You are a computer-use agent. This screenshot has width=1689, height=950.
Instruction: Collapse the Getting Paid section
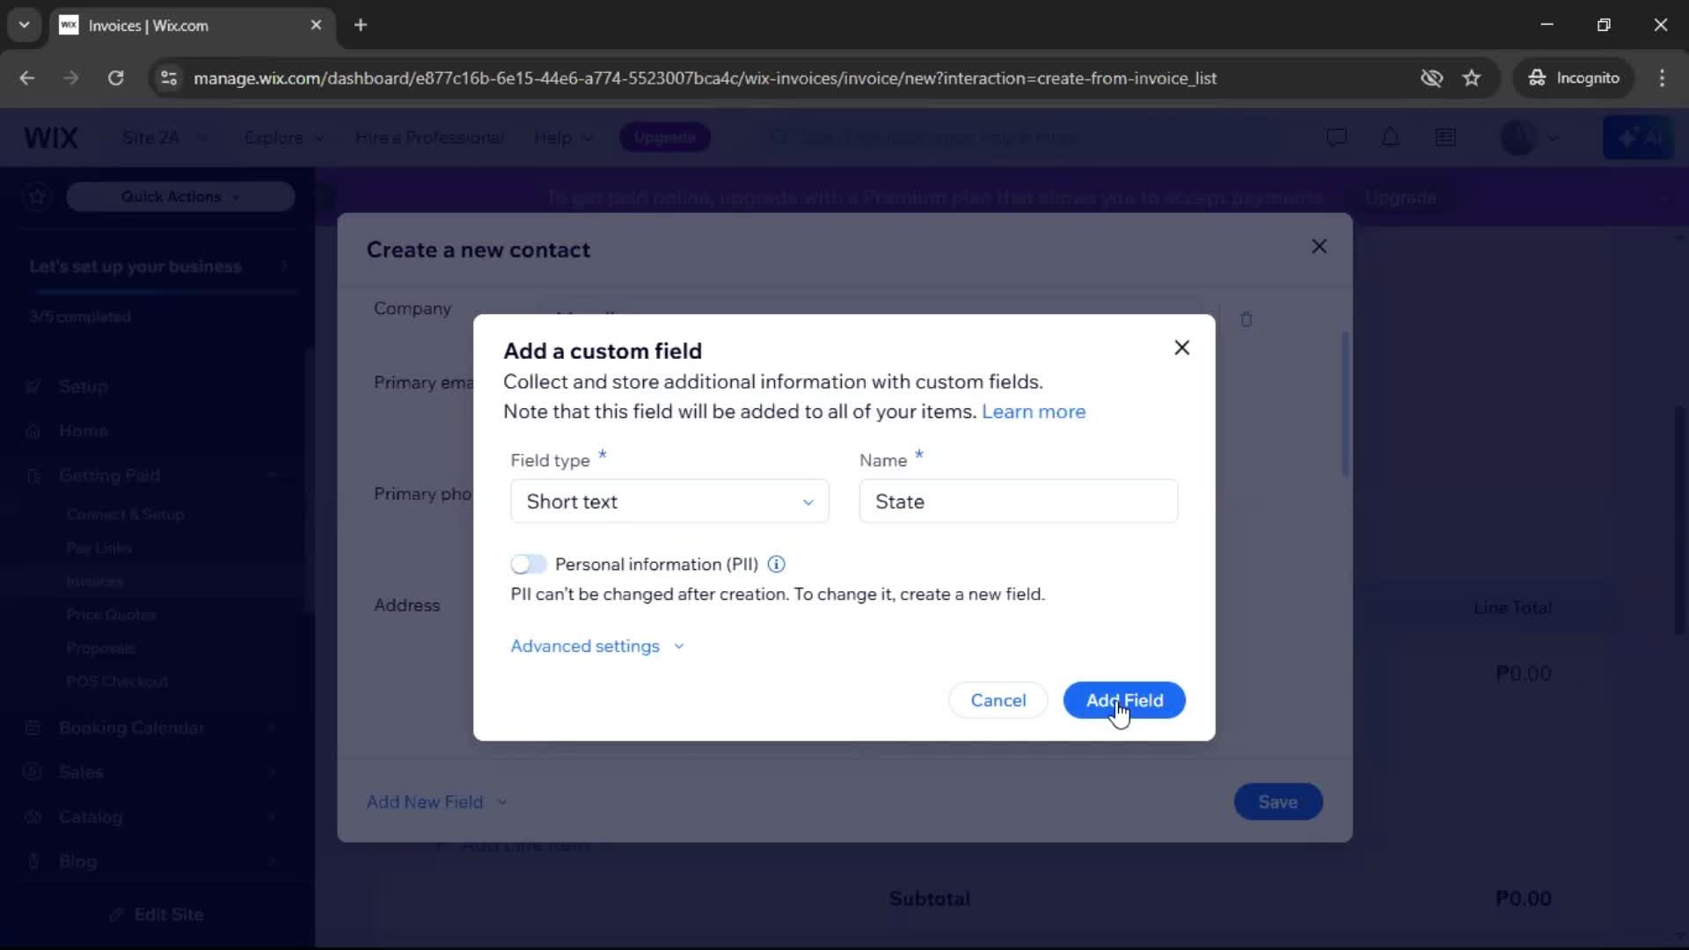tap(272, 475)
